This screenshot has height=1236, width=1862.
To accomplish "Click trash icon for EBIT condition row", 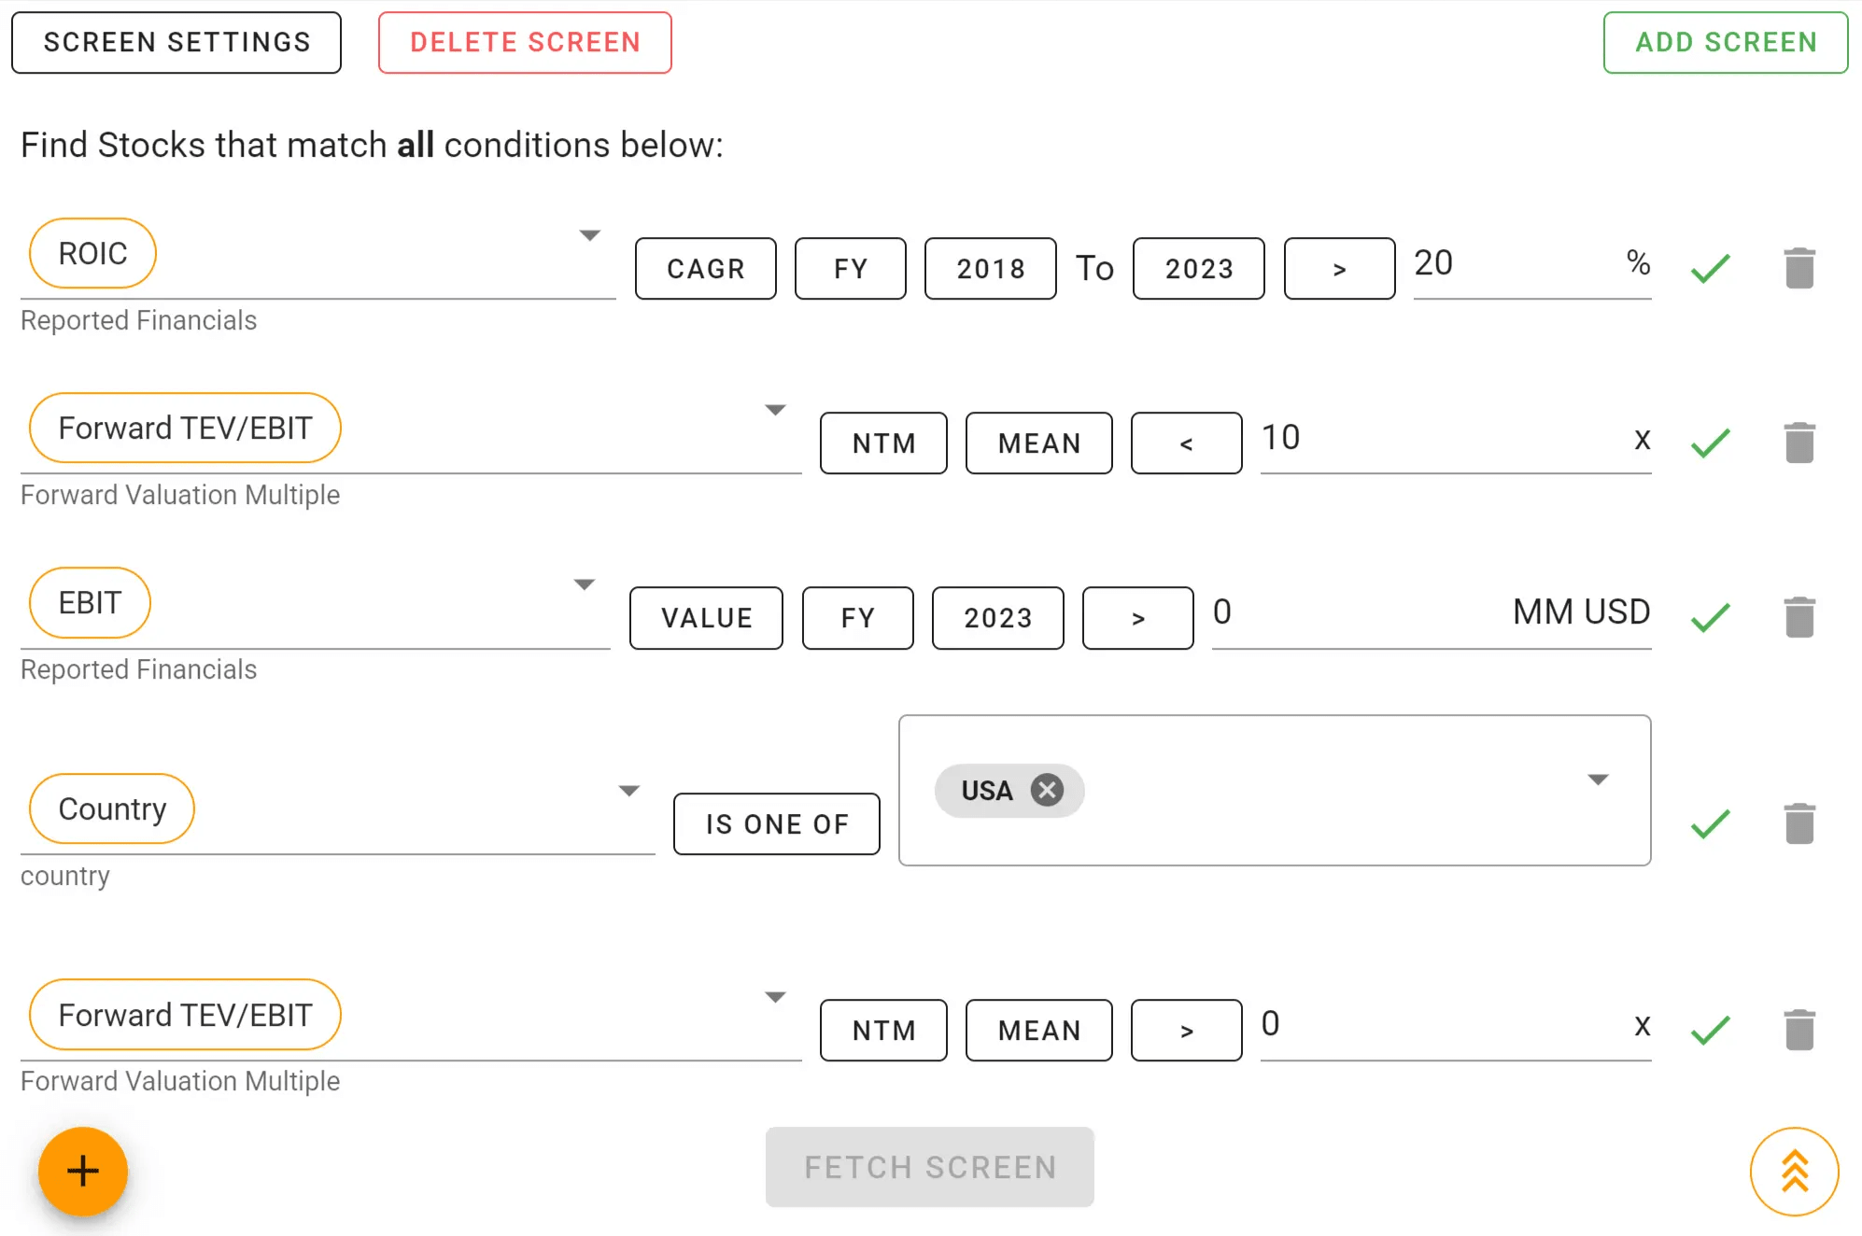I will [1799, 617].
